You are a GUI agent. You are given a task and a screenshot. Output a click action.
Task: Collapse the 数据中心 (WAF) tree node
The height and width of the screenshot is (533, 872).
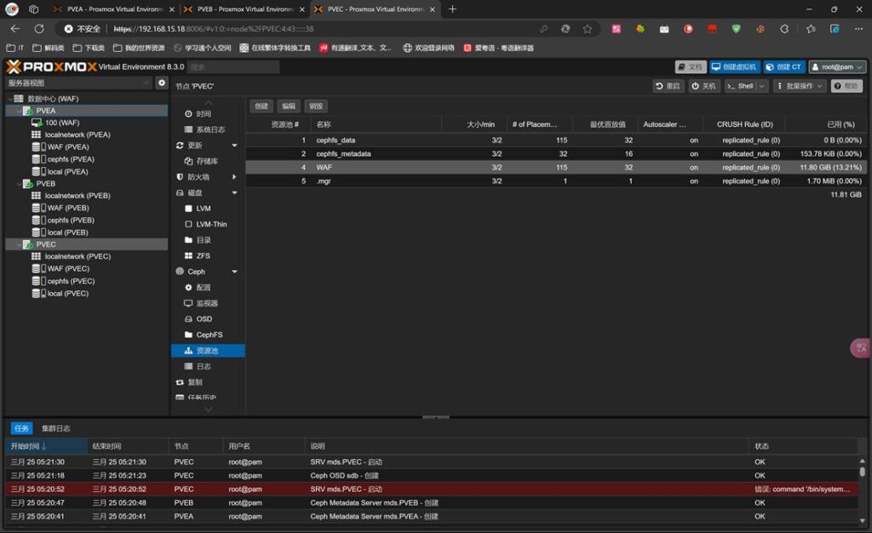[10, 99]
